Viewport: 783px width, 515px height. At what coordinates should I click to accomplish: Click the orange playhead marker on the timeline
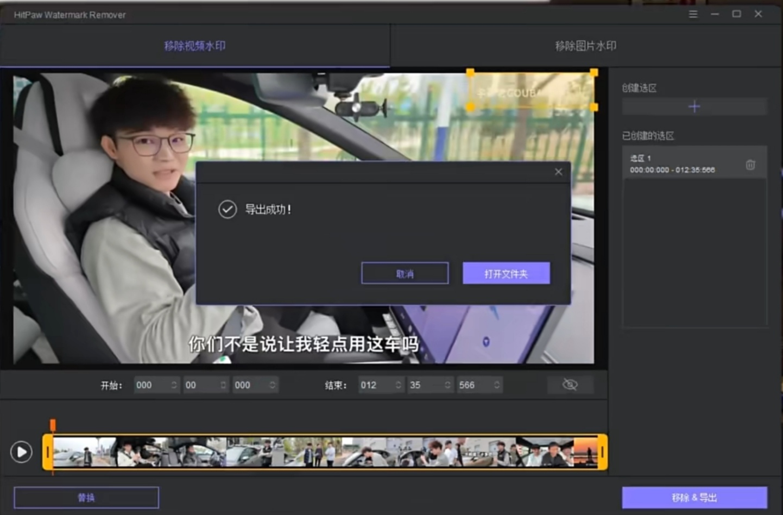[x=53, y=424]
